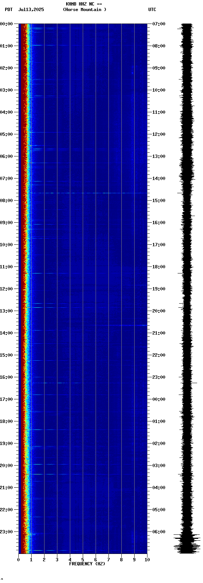Screen dimensions: 203x583
Task: Click the '12:00' PDT time label
Action: 7,289
